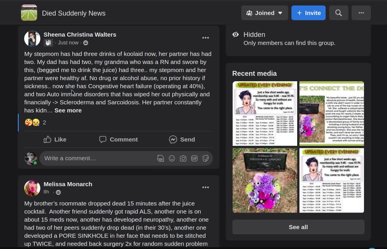Invite people with the Invite button
The height and width of the screenshot is (249, 387).
coord(308,13)
